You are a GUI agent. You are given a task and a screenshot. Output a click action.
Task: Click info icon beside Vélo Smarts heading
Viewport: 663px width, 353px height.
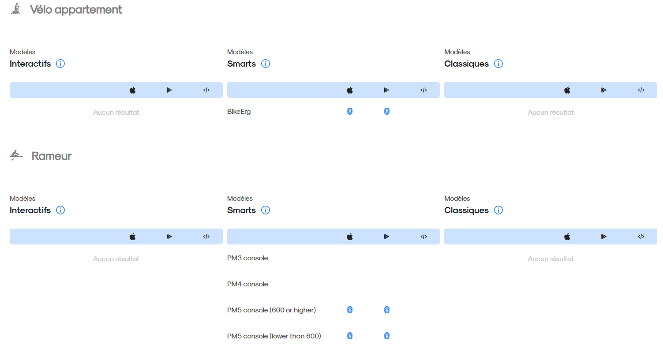coord(266,64)
